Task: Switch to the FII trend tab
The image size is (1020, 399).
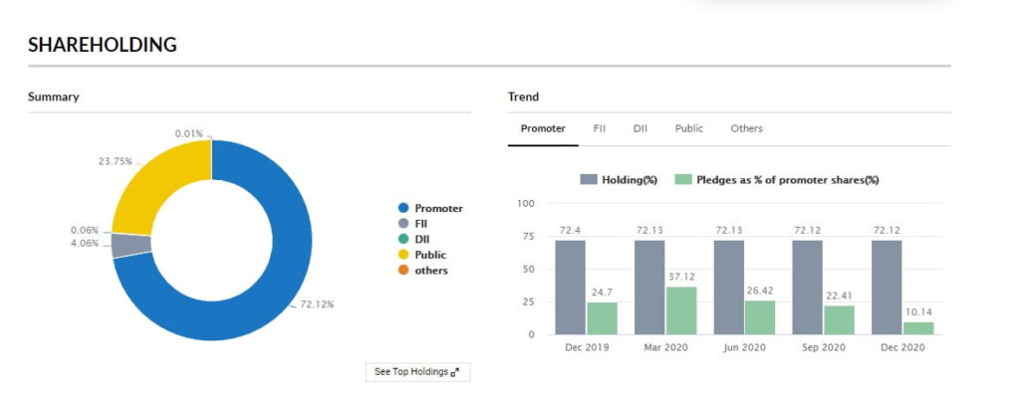Action: [x=600, y=128]
